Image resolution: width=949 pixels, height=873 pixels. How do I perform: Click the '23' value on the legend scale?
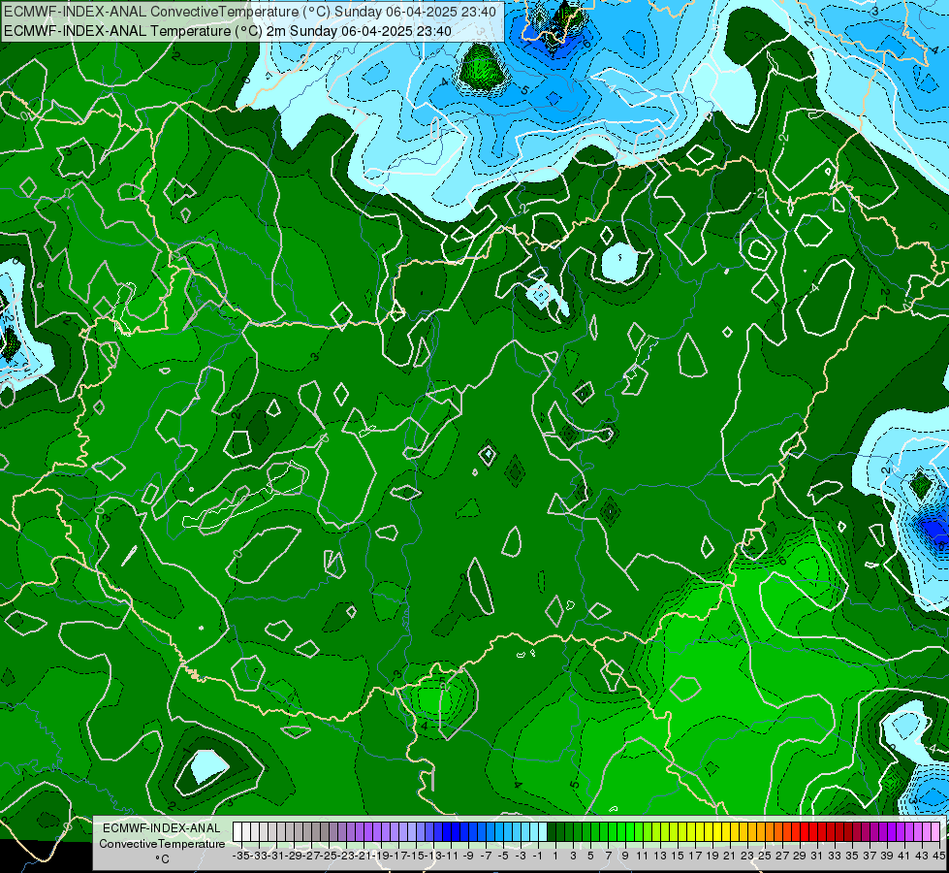[x=747, y=856]
